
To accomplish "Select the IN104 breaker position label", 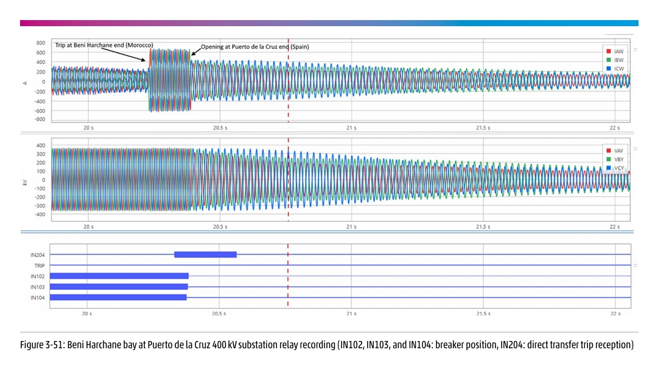I will (x=38, y=298).
